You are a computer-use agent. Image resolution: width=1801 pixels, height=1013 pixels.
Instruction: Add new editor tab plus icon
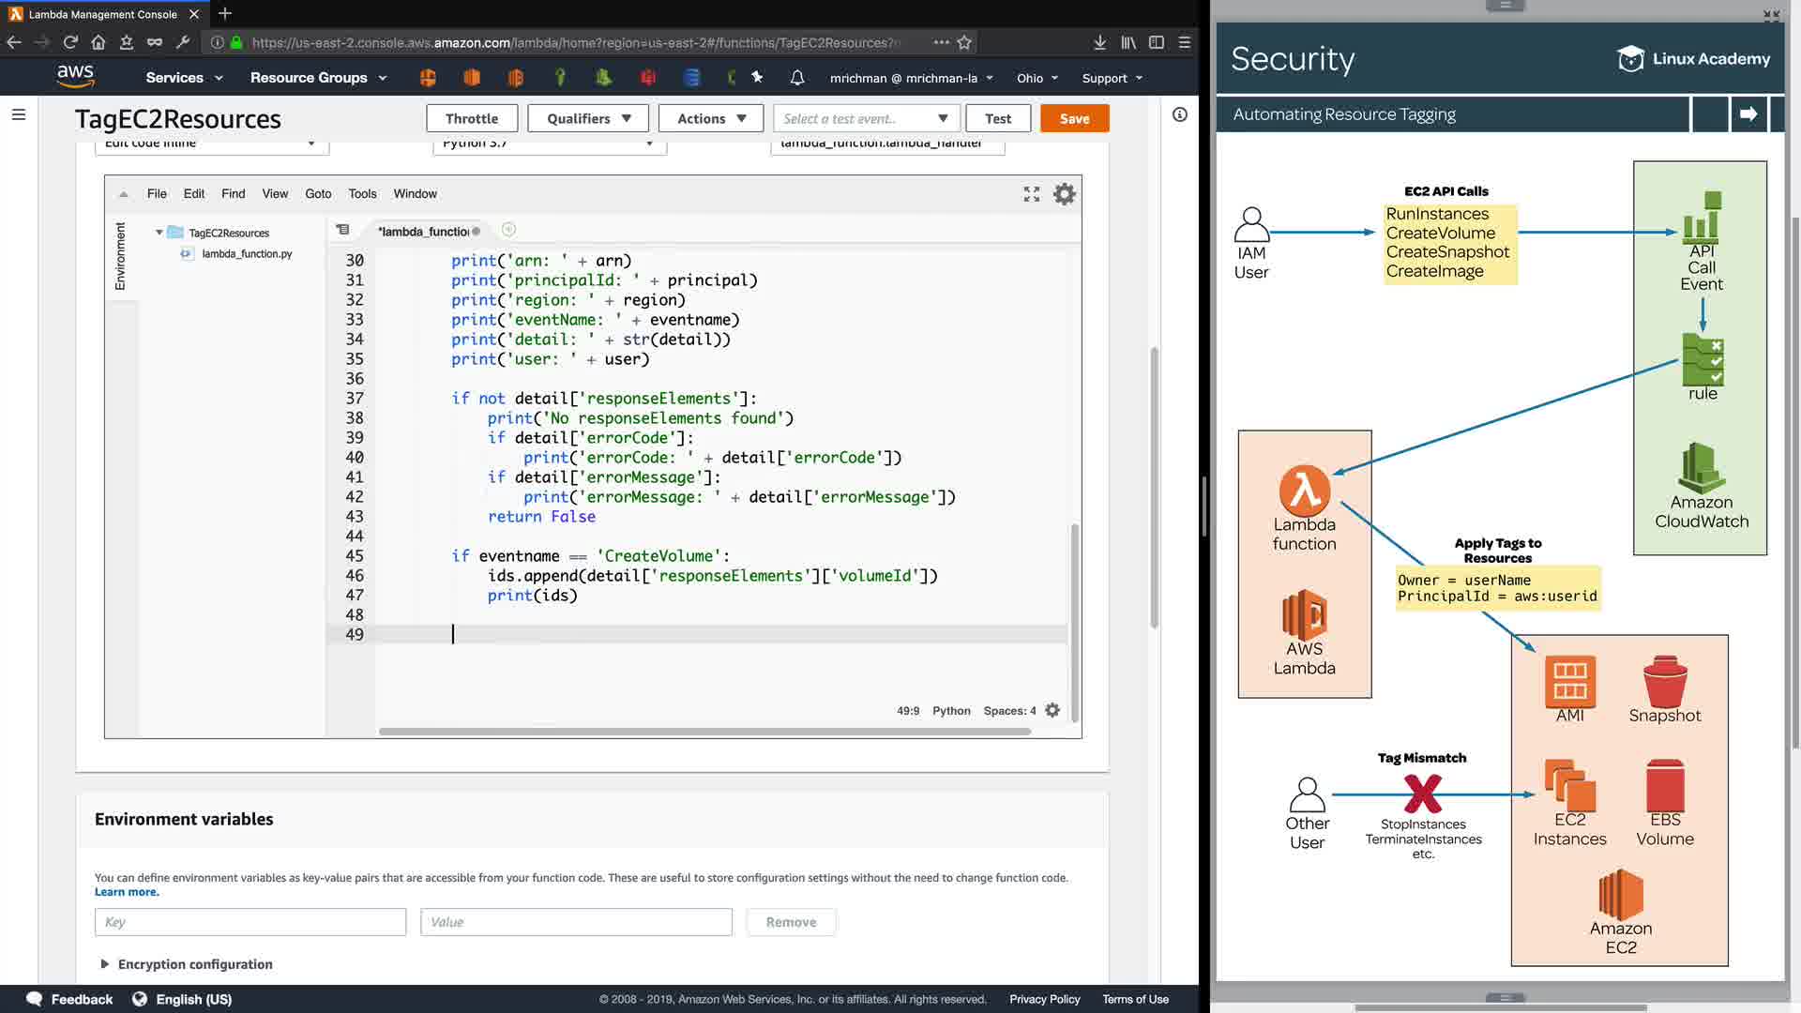point(508,230)
